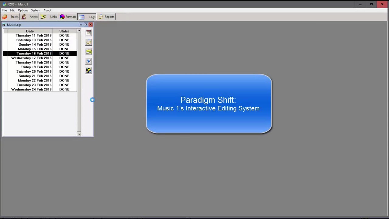Select the Thursday 11 Feb 2016 log
This screenshot has width=389, height=219.
[40, 36]
